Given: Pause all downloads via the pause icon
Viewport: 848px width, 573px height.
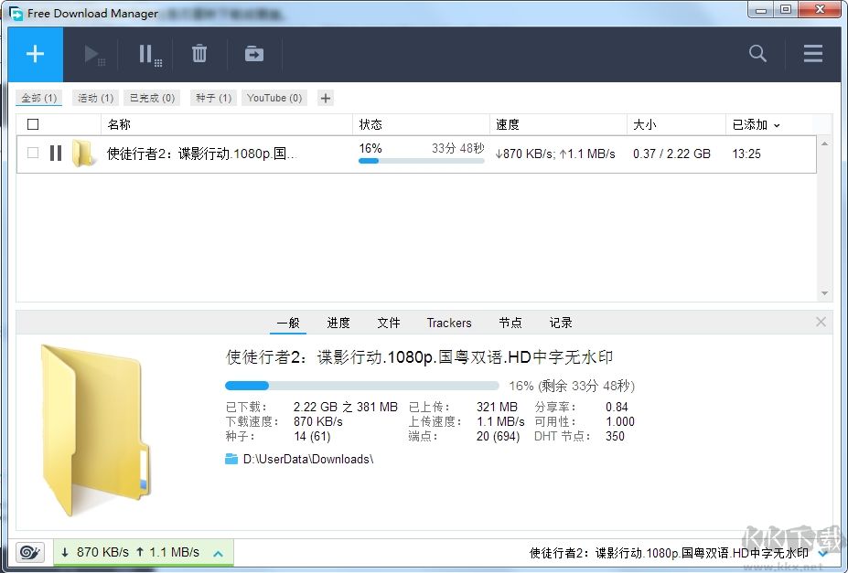Looking at the screenshot, I should [x=146, y=53].
